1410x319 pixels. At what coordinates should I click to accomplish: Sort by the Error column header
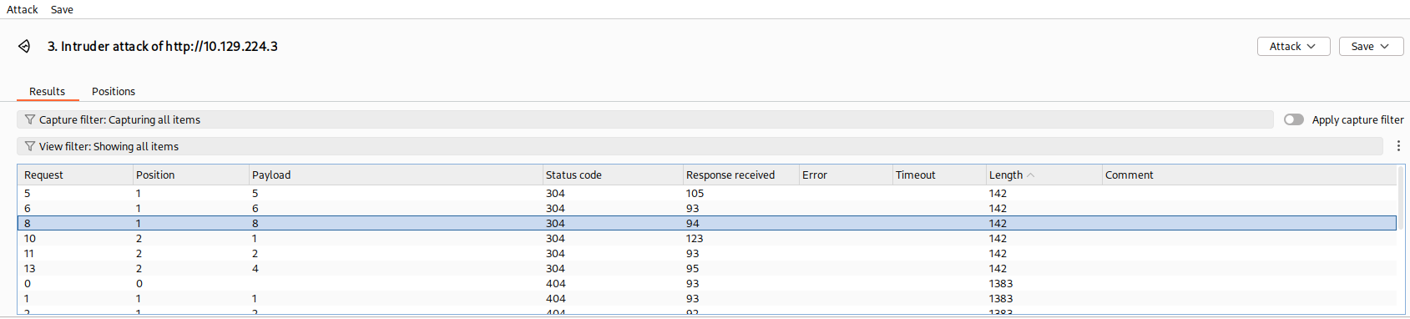[846, 175]
